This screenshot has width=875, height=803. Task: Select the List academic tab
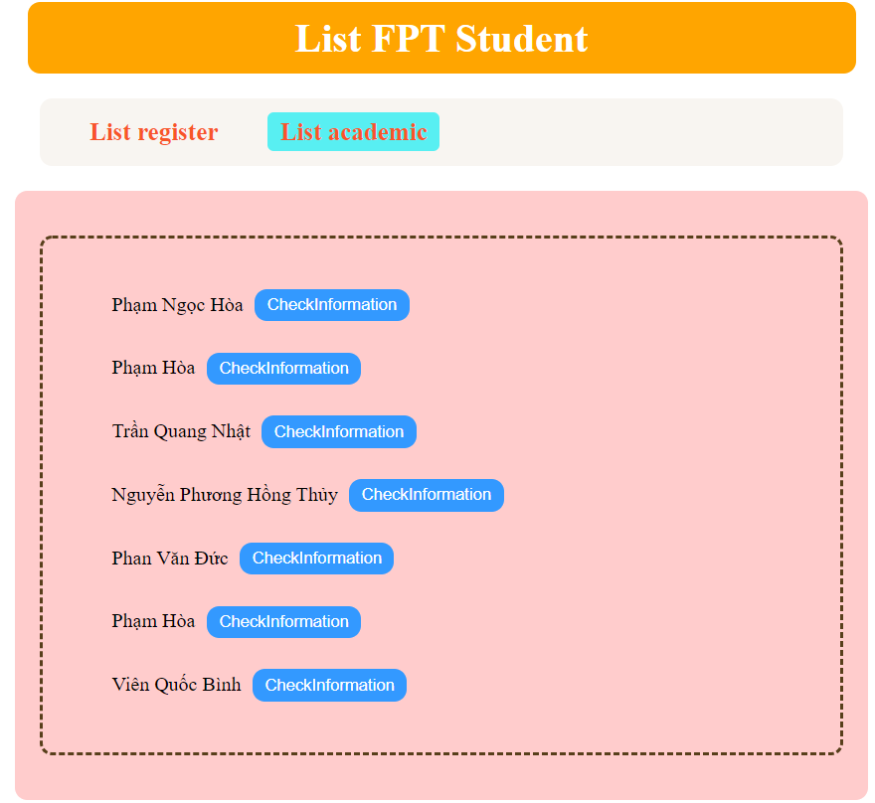pos(353,131)
